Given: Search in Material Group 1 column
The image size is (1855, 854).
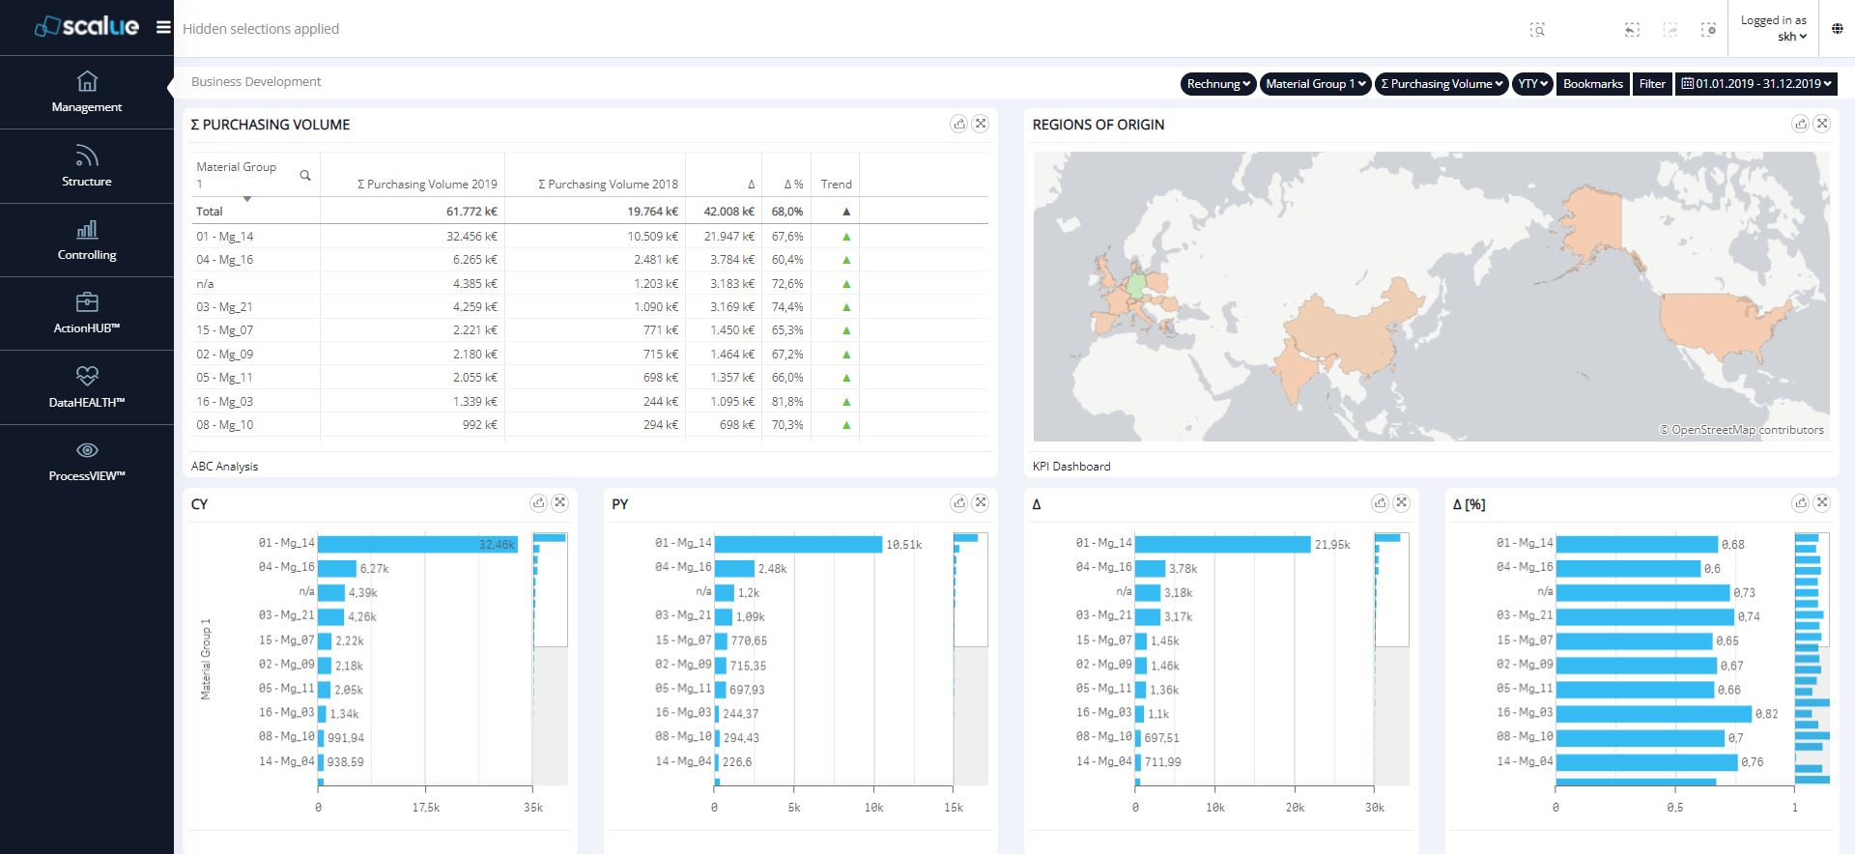Looking at the screenshot, I should tap(305, 175).
